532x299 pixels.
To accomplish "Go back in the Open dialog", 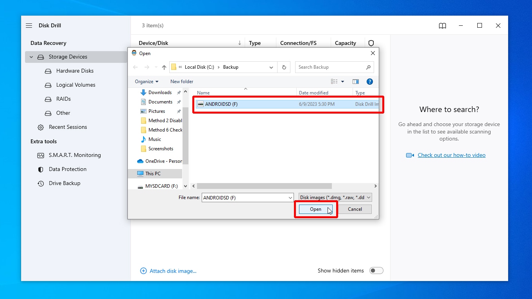I will pos(135,67).
